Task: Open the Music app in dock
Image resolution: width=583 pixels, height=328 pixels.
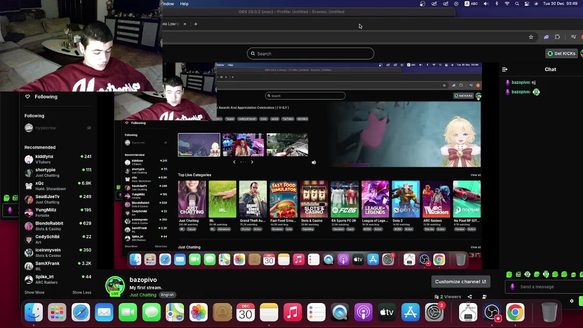Action: click(x=293, y=313)
